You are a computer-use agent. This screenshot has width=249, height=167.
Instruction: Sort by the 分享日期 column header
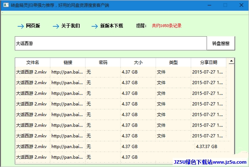tap(209, 62)
